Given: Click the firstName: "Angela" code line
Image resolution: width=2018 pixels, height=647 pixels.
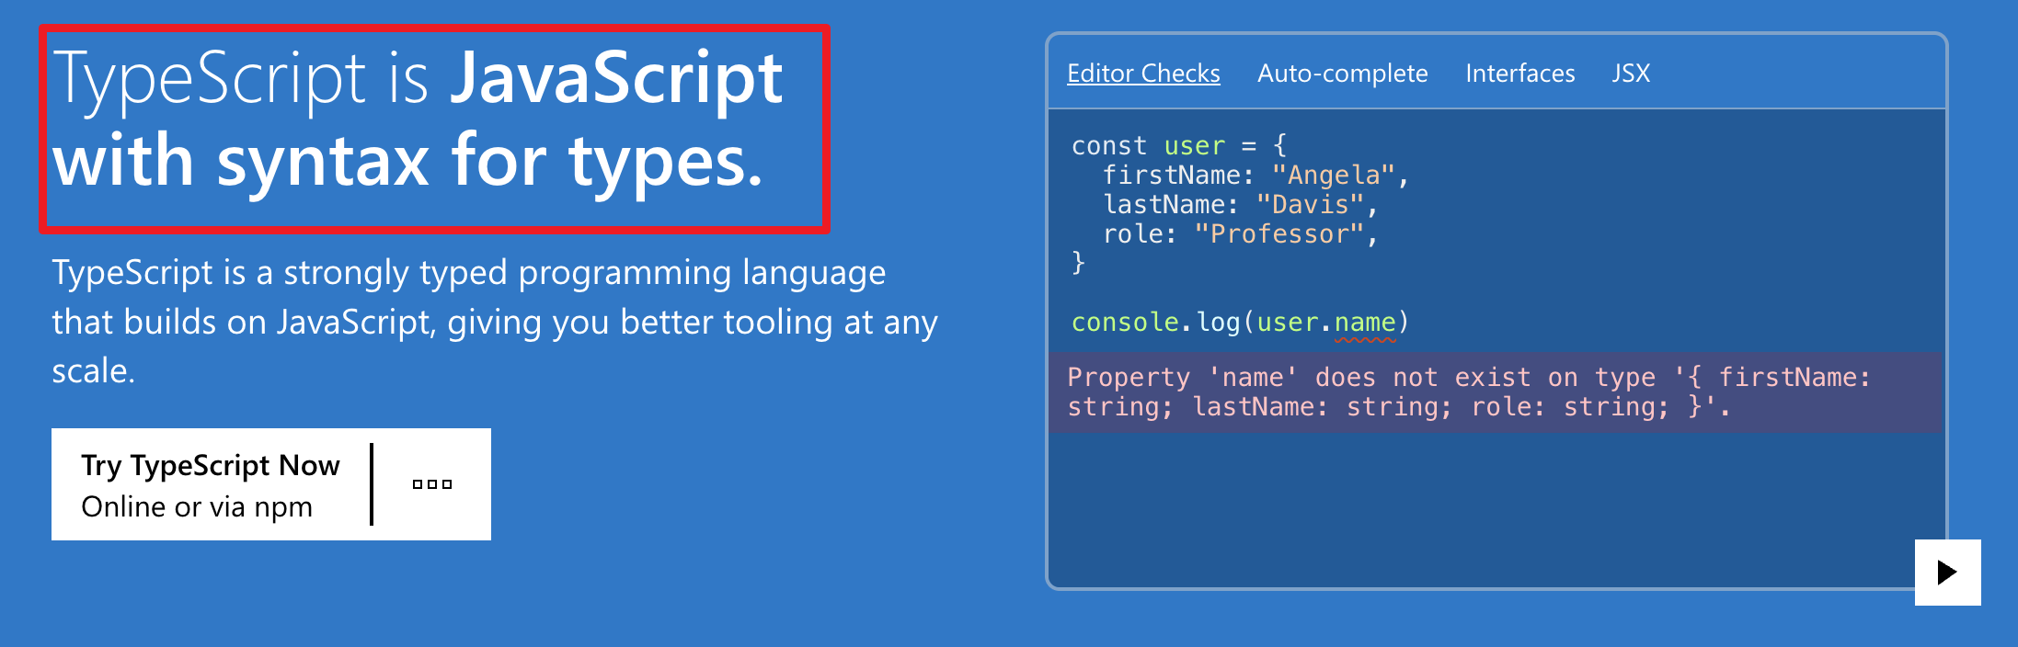Looking at the screenshot, I should tap(1256, 175).
